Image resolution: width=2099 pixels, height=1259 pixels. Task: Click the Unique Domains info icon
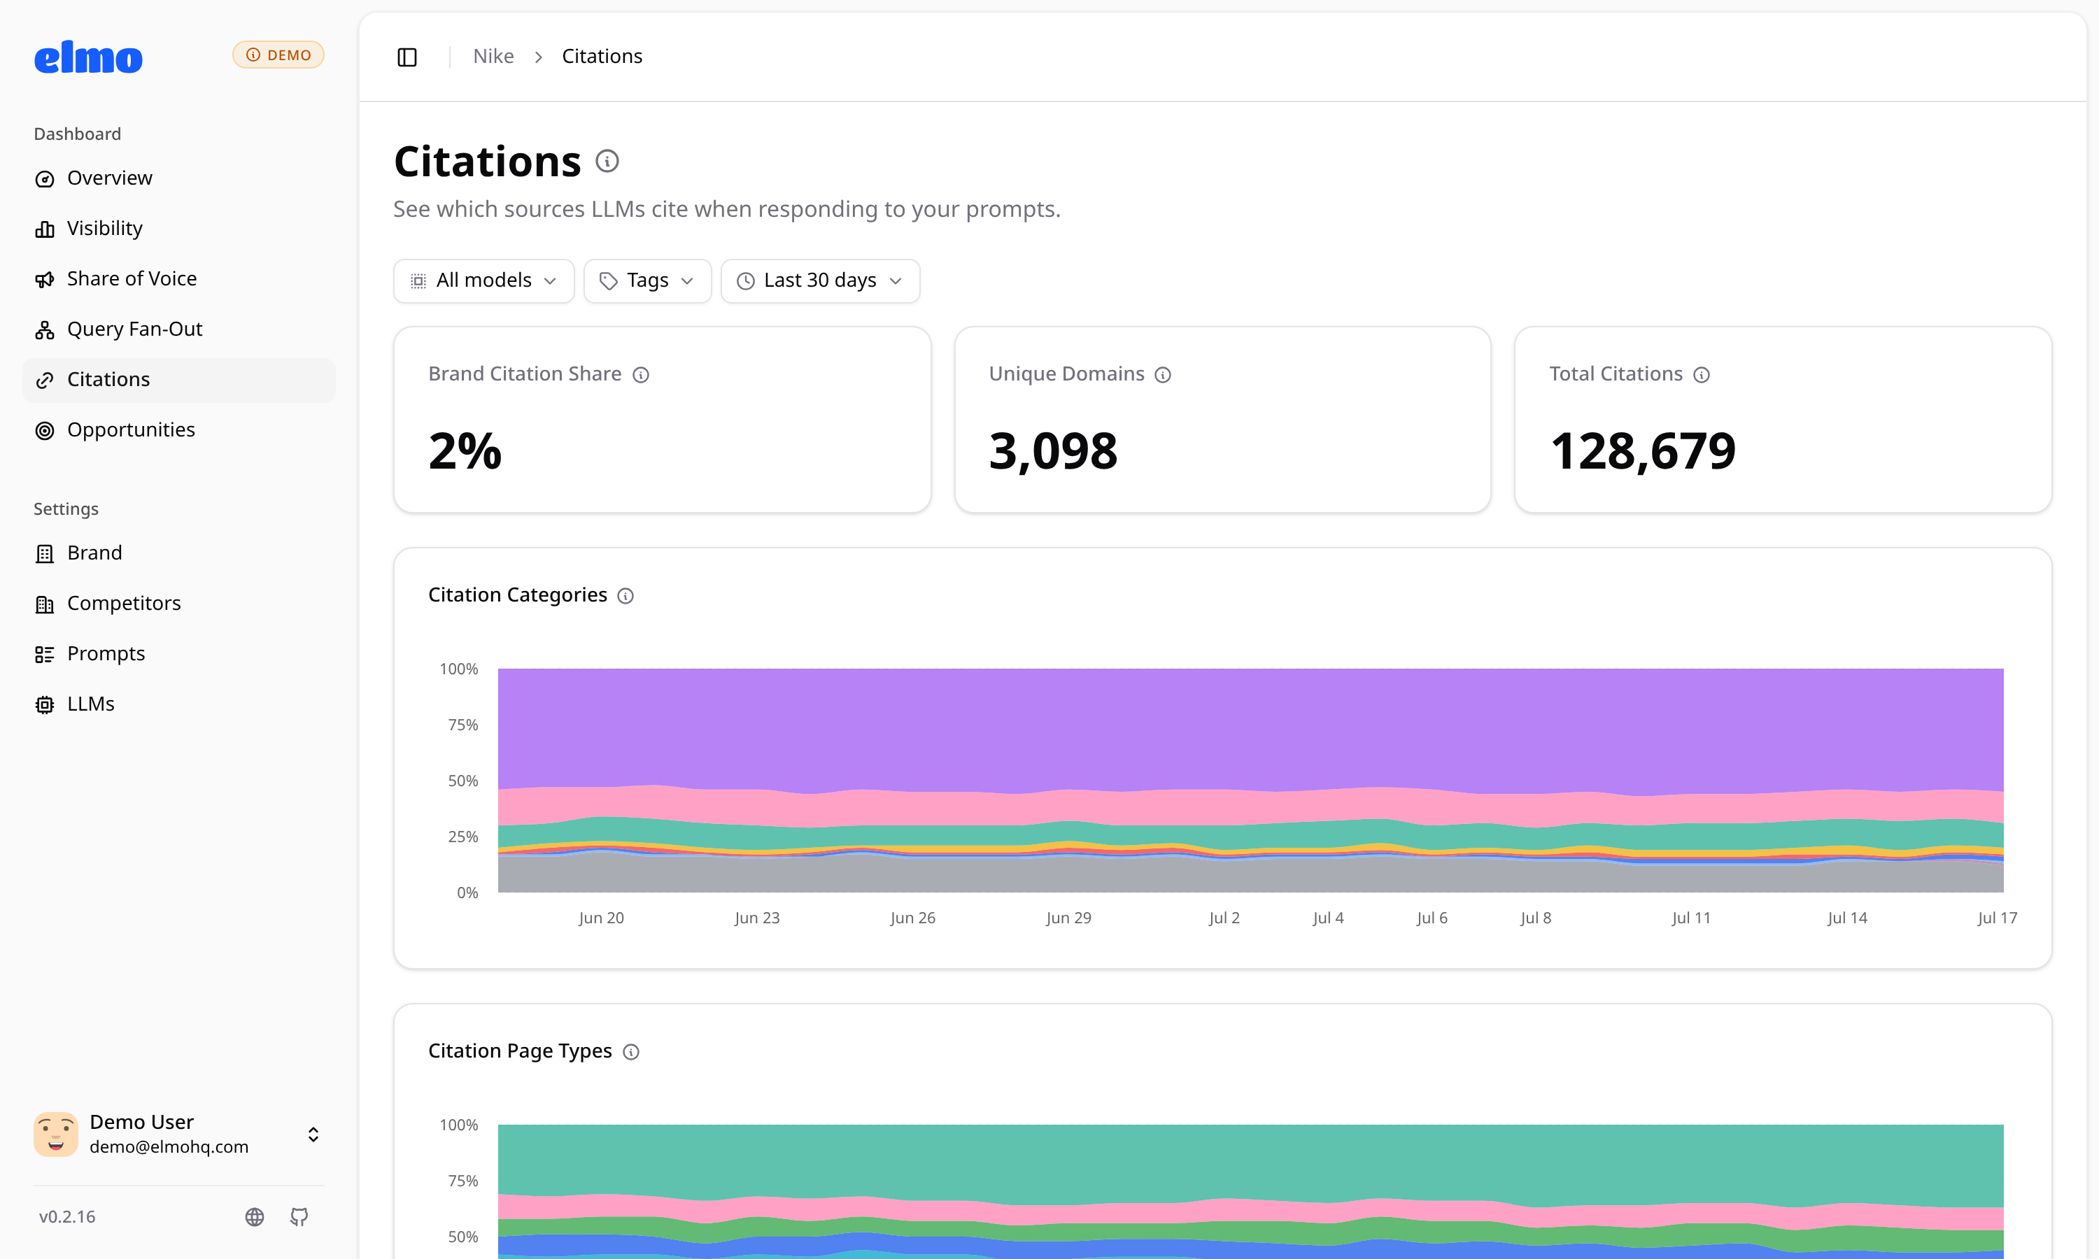pyautogui.click(x=1163, y=375)
